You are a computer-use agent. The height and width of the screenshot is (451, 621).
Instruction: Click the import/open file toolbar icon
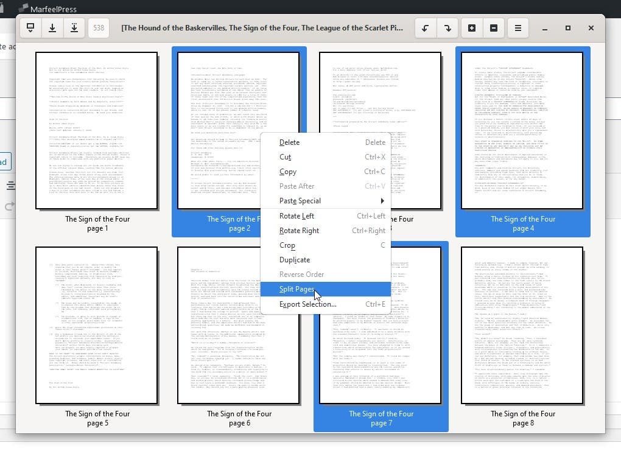coord(30,28)
